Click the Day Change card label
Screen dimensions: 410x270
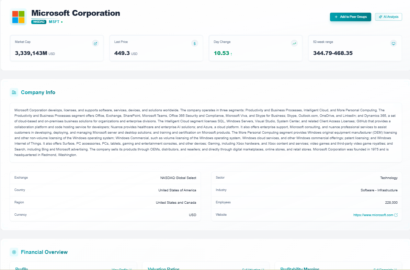click(222, 42)
